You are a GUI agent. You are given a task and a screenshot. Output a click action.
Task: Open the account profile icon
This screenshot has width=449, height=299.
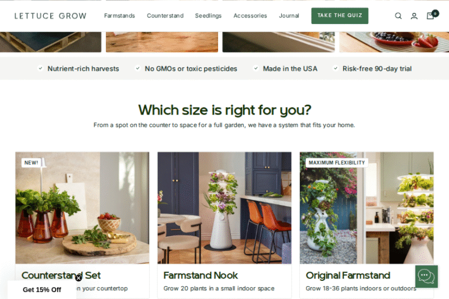[x=414, y=16]
